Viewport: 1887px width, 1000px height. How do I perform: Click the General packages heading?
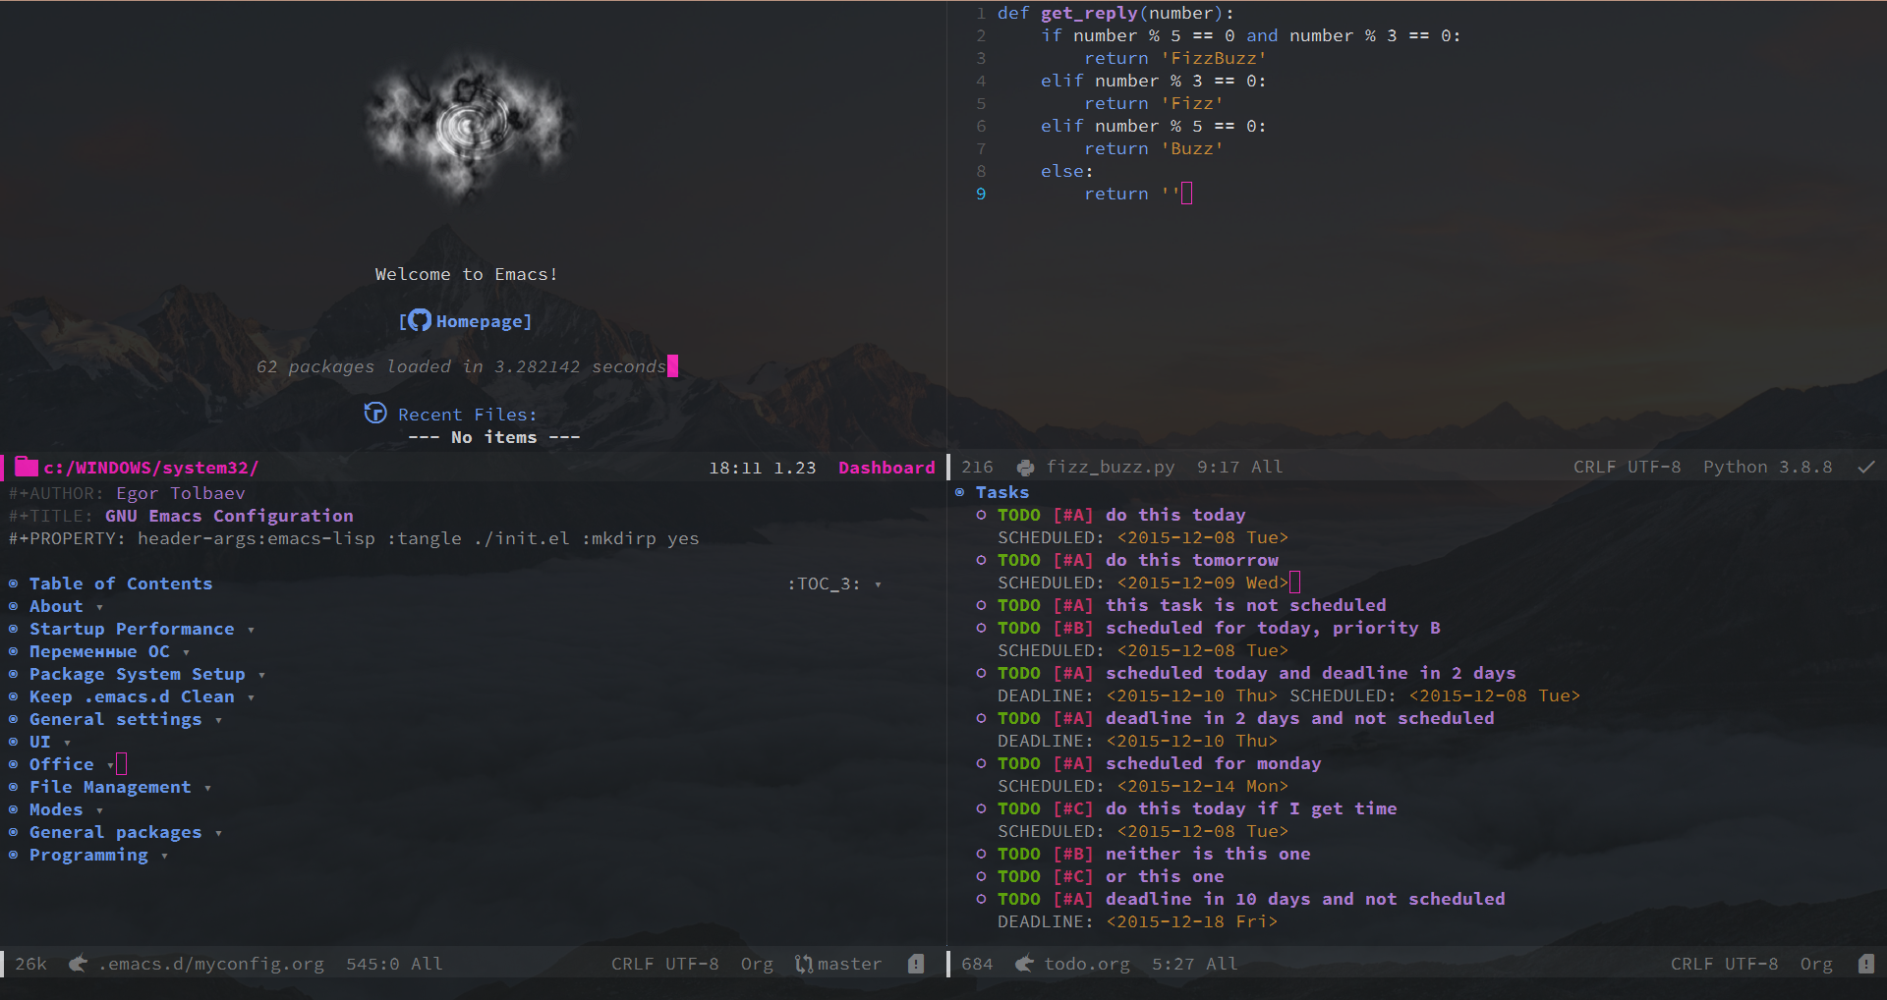click(x=115, y=832)
